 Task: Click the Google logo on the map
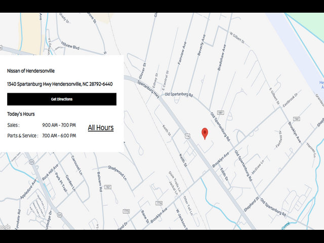(5, 227)
